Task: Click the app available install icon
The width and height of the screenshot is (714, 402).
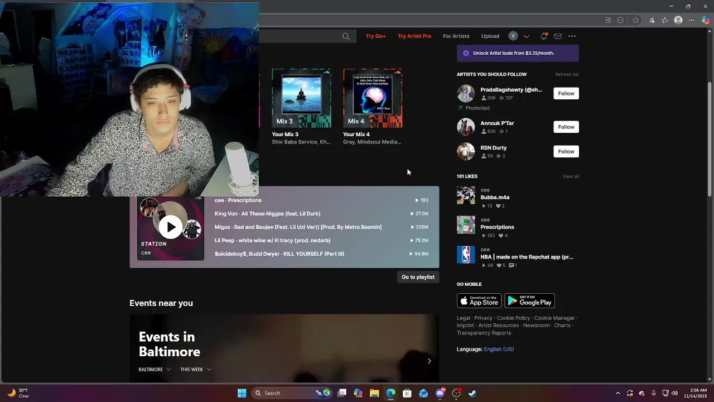Action: [x=608, y=20]
